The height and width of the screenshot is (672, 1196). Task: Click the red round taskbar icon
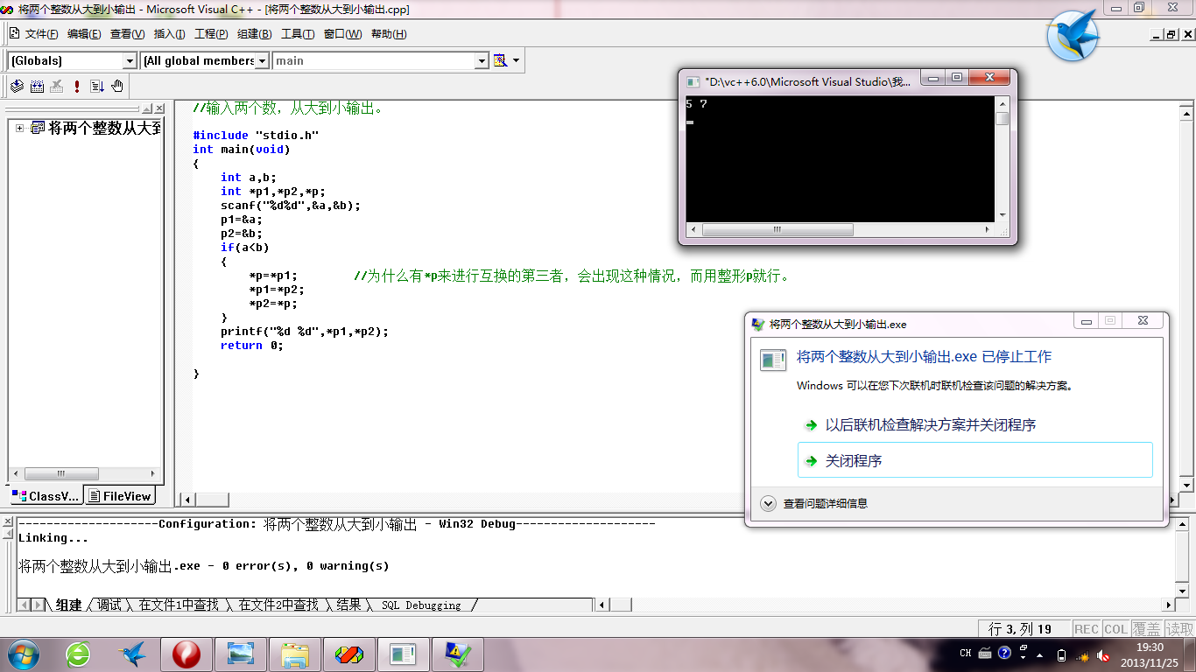186,654
